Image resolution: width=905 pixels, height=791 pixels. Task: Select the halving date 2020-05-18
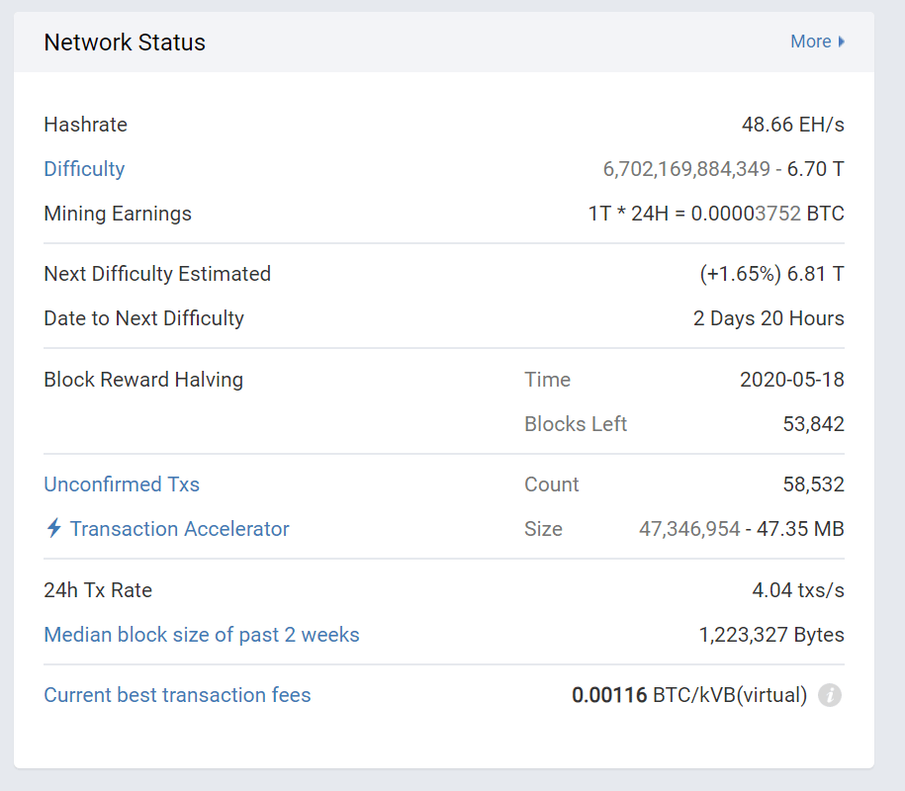792,380
